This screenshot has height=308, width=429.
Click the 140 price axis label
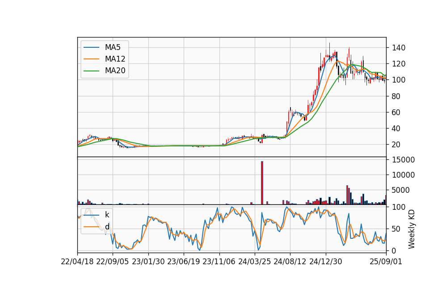coord(399,48)
